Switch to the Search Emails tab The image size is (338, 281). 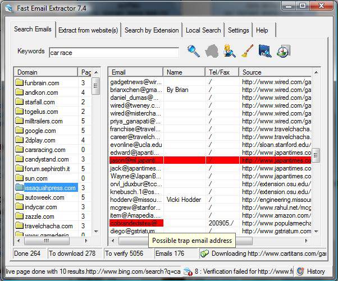[x=33, y=29]
